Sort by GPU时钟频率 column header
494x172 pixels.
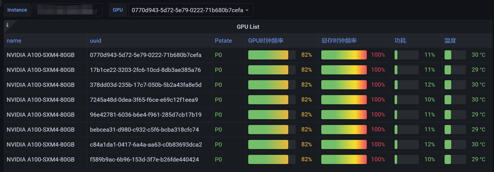pyautogui.click(x=266, y=41)
